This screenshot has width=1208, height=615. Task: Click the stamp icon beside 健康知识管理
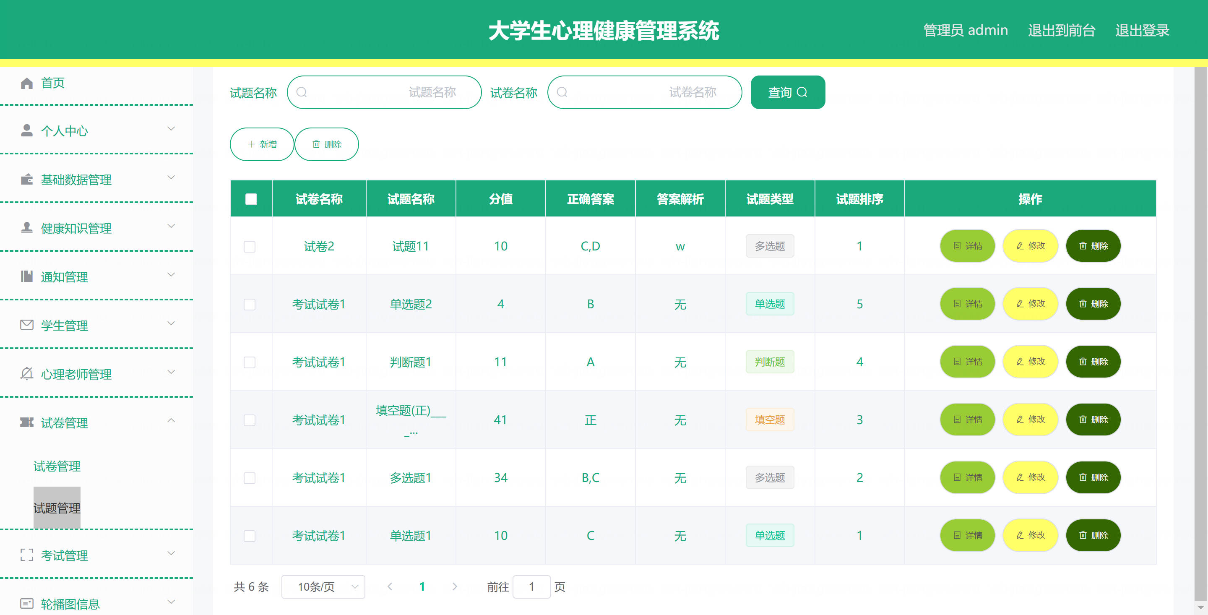click(x=27, y=228)
